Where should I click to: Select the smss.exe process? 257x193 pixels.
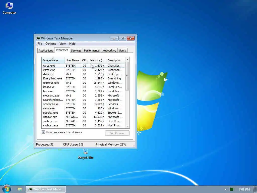[x=83, y=108]
